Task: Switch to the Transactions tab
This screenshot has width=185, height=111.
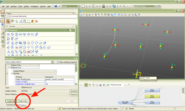Action: 11,105
